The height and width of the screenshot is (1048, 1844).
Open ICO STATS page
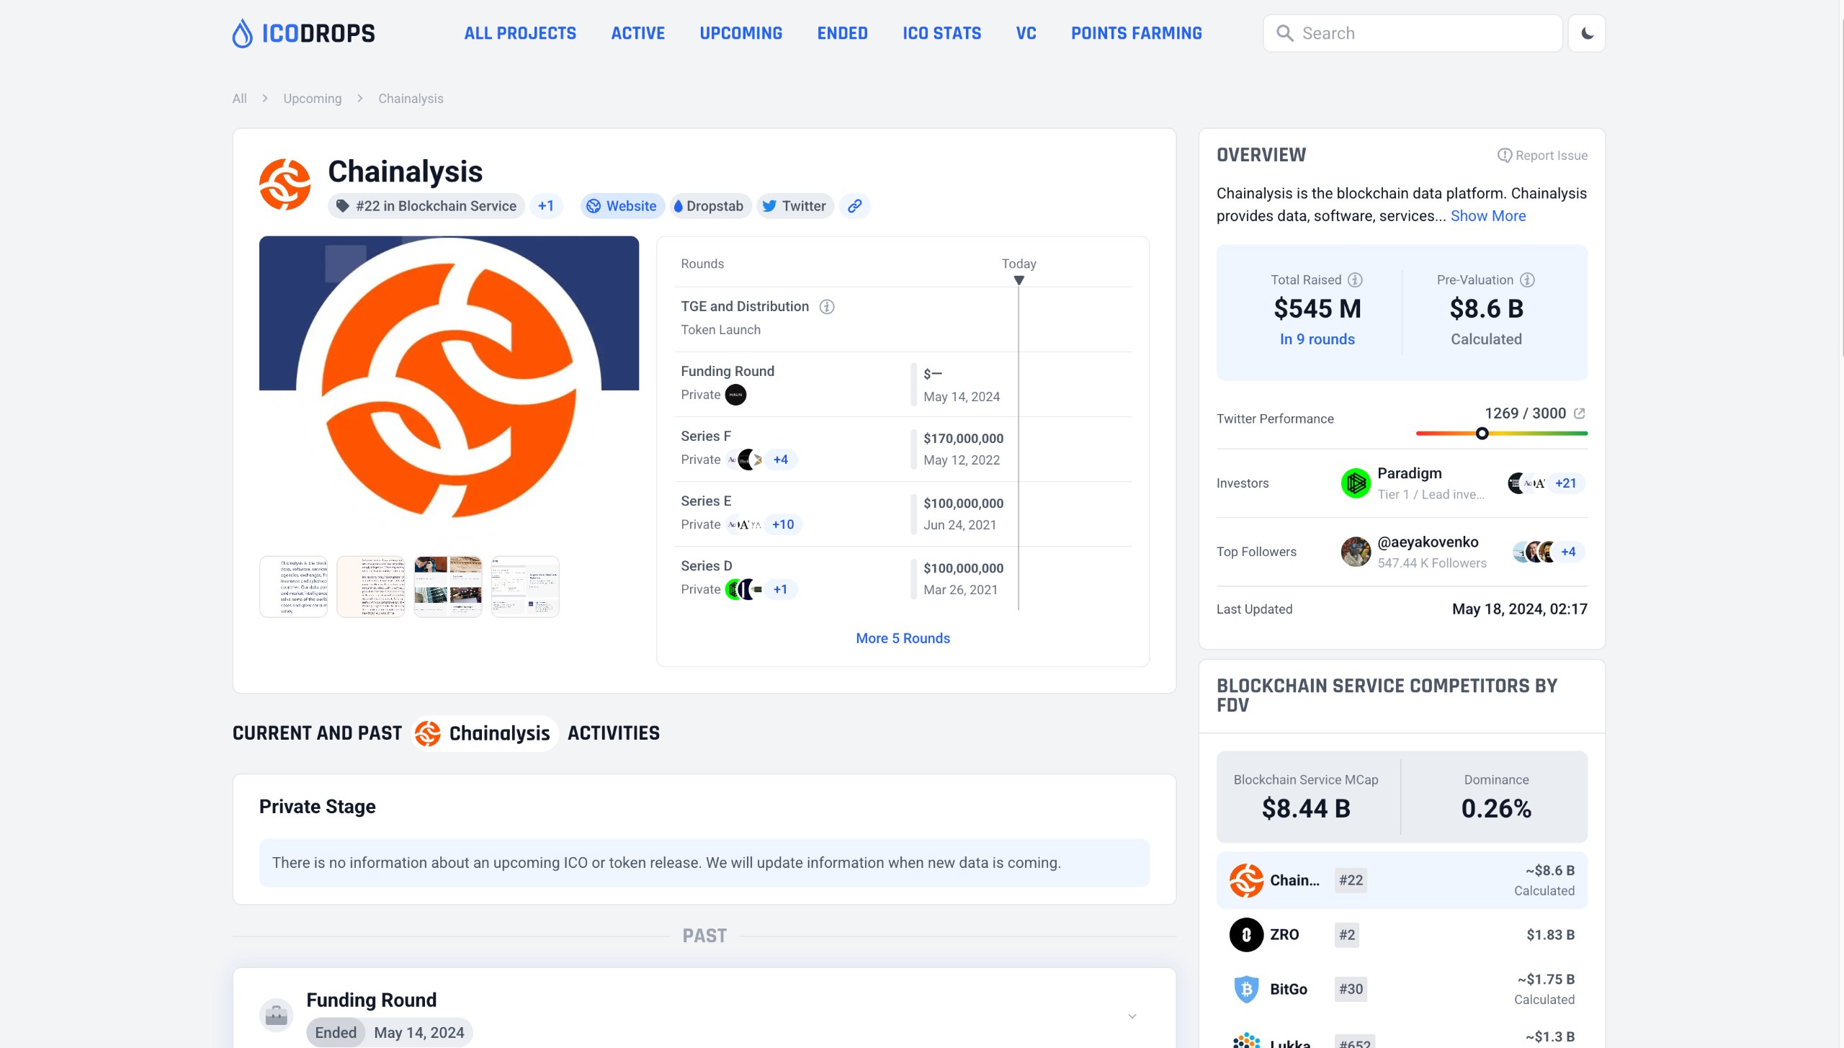tap(942, 33)
